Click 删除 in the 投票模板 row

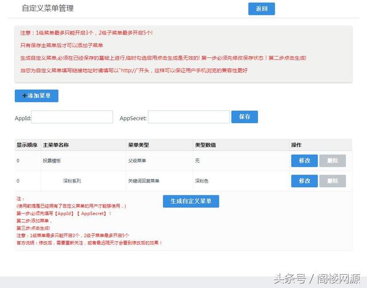(x=333, y=161)
